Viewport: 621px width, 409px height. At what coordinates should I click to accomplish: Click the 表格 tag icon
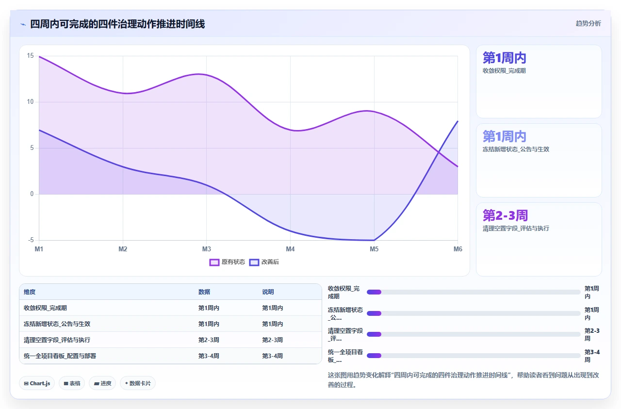(x=66, y=383)
